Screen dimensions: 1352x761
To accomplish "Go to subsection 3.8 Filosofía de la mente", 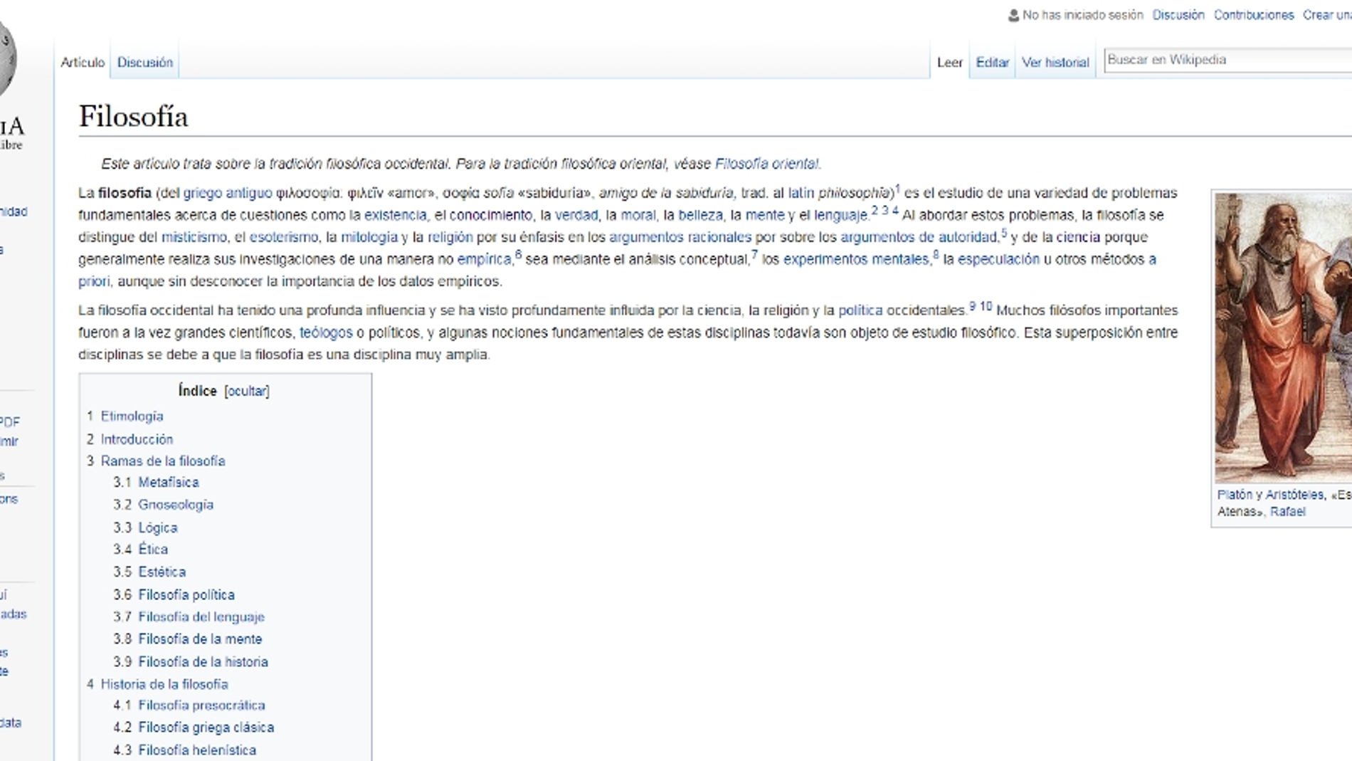I will pyautogui.click(x=187, y=639).
